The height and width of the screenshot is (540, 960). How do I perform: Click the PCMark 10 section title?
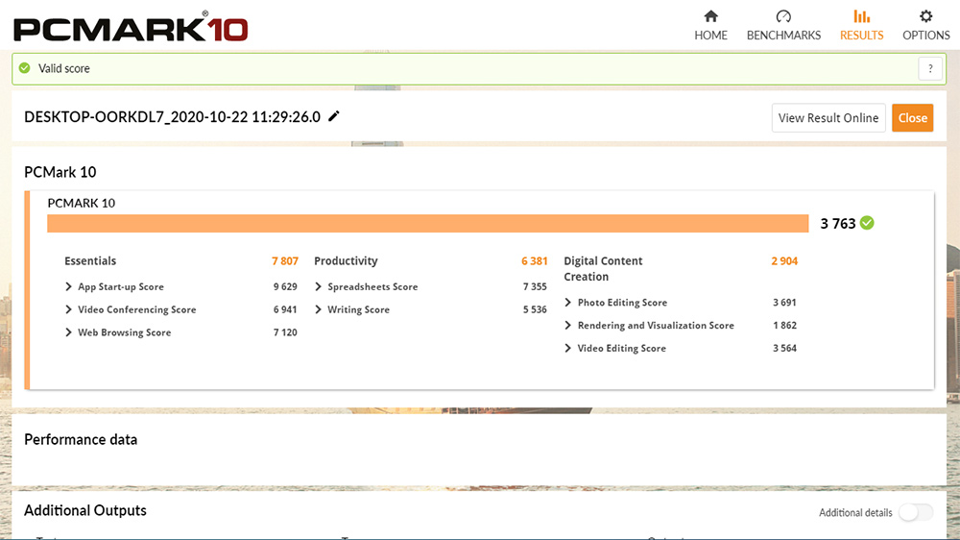[60, 172]
